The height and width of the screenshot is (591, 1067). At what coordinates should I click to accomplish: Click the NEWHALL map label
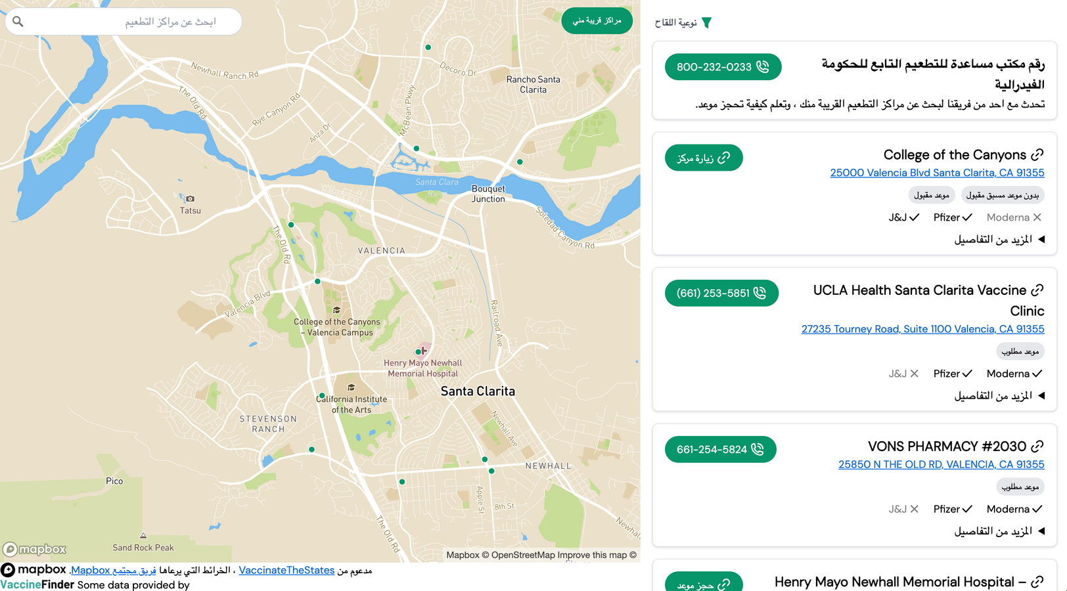pos(549,466)
